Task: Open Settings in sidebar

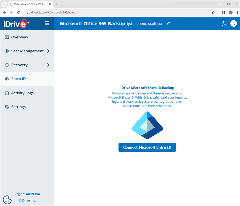Action: click(27, 107)
